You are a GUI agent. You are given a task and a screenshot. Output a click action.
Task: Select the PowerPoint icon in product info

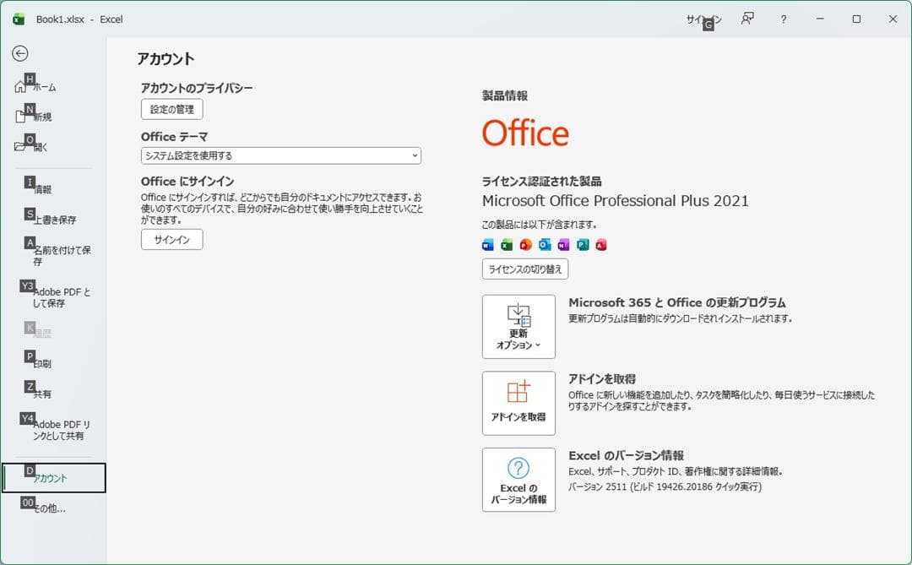[x=526, y=244]
